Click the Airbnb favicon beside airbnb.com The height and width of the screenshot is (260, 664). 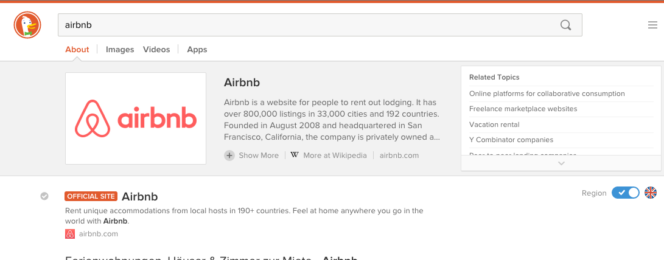tap(70, 234)
